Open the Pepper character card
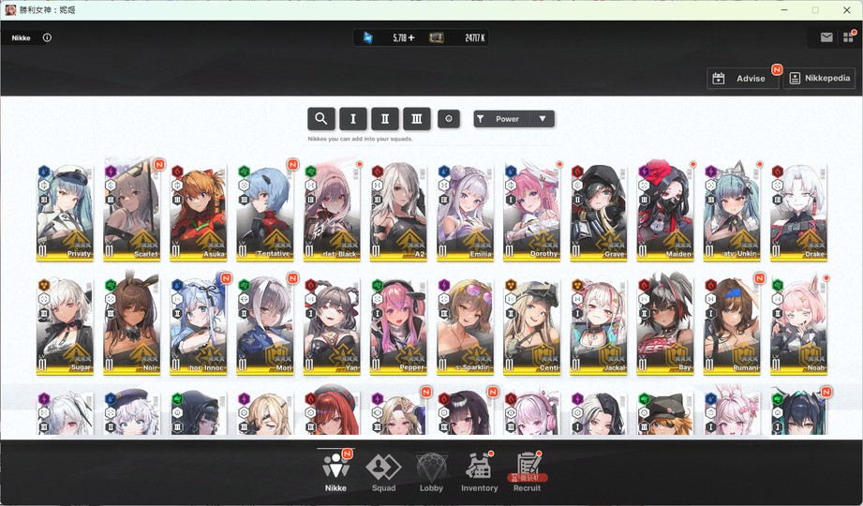This screenshot has width=863, height=506. click(398, 326)
